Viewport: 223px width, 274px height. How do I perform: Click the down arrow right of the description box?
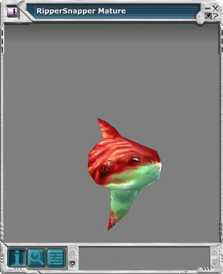click(215, 263)
